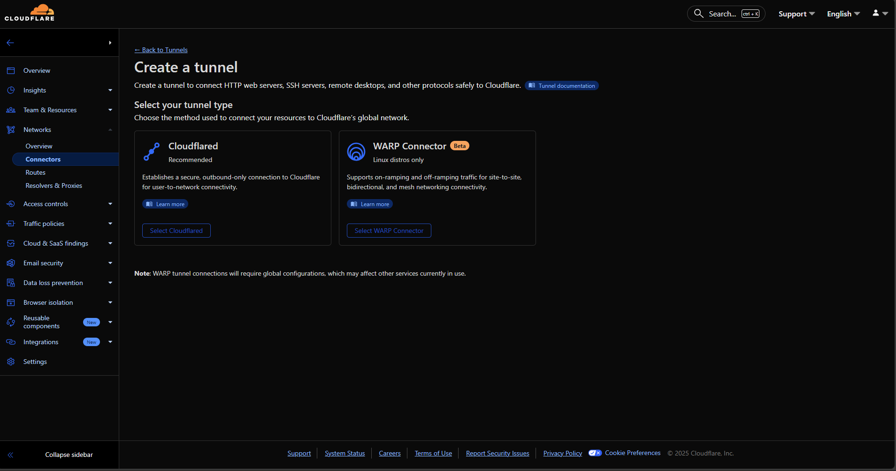The width and height of the screenshot is (896, 471).
Task: Click the search magnifier icon
Action: tap(698, 14)
